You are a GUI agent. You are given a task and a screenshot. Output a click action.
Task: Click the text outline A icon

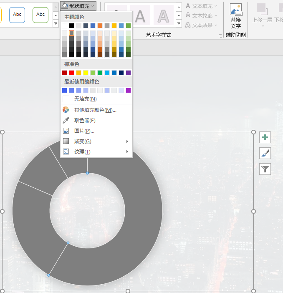188,15
